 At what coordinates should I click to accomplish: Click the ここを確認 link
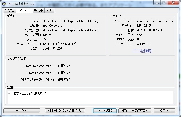142,51
